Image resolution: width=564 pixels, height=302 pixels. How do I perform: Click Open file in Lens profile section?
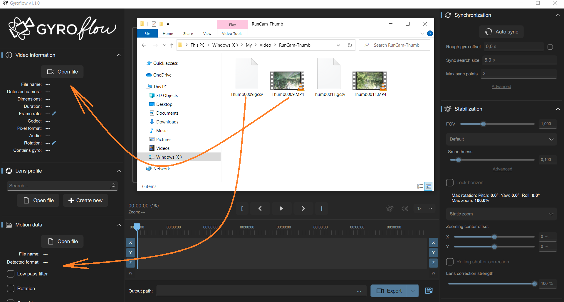[38, 201]
